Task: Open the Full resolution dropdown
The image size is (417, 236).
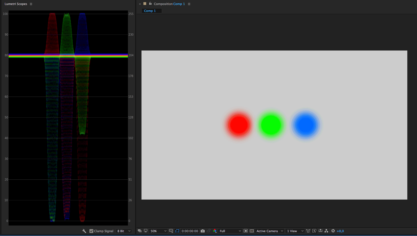Action: tap(230, 231)
